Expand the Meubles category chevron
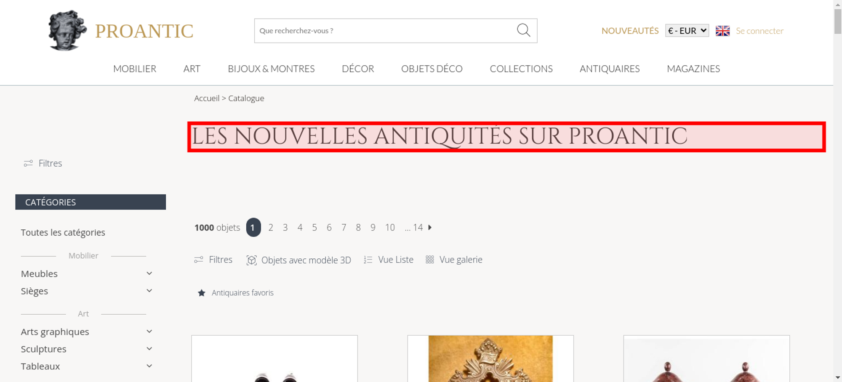 tap(149, 273)
